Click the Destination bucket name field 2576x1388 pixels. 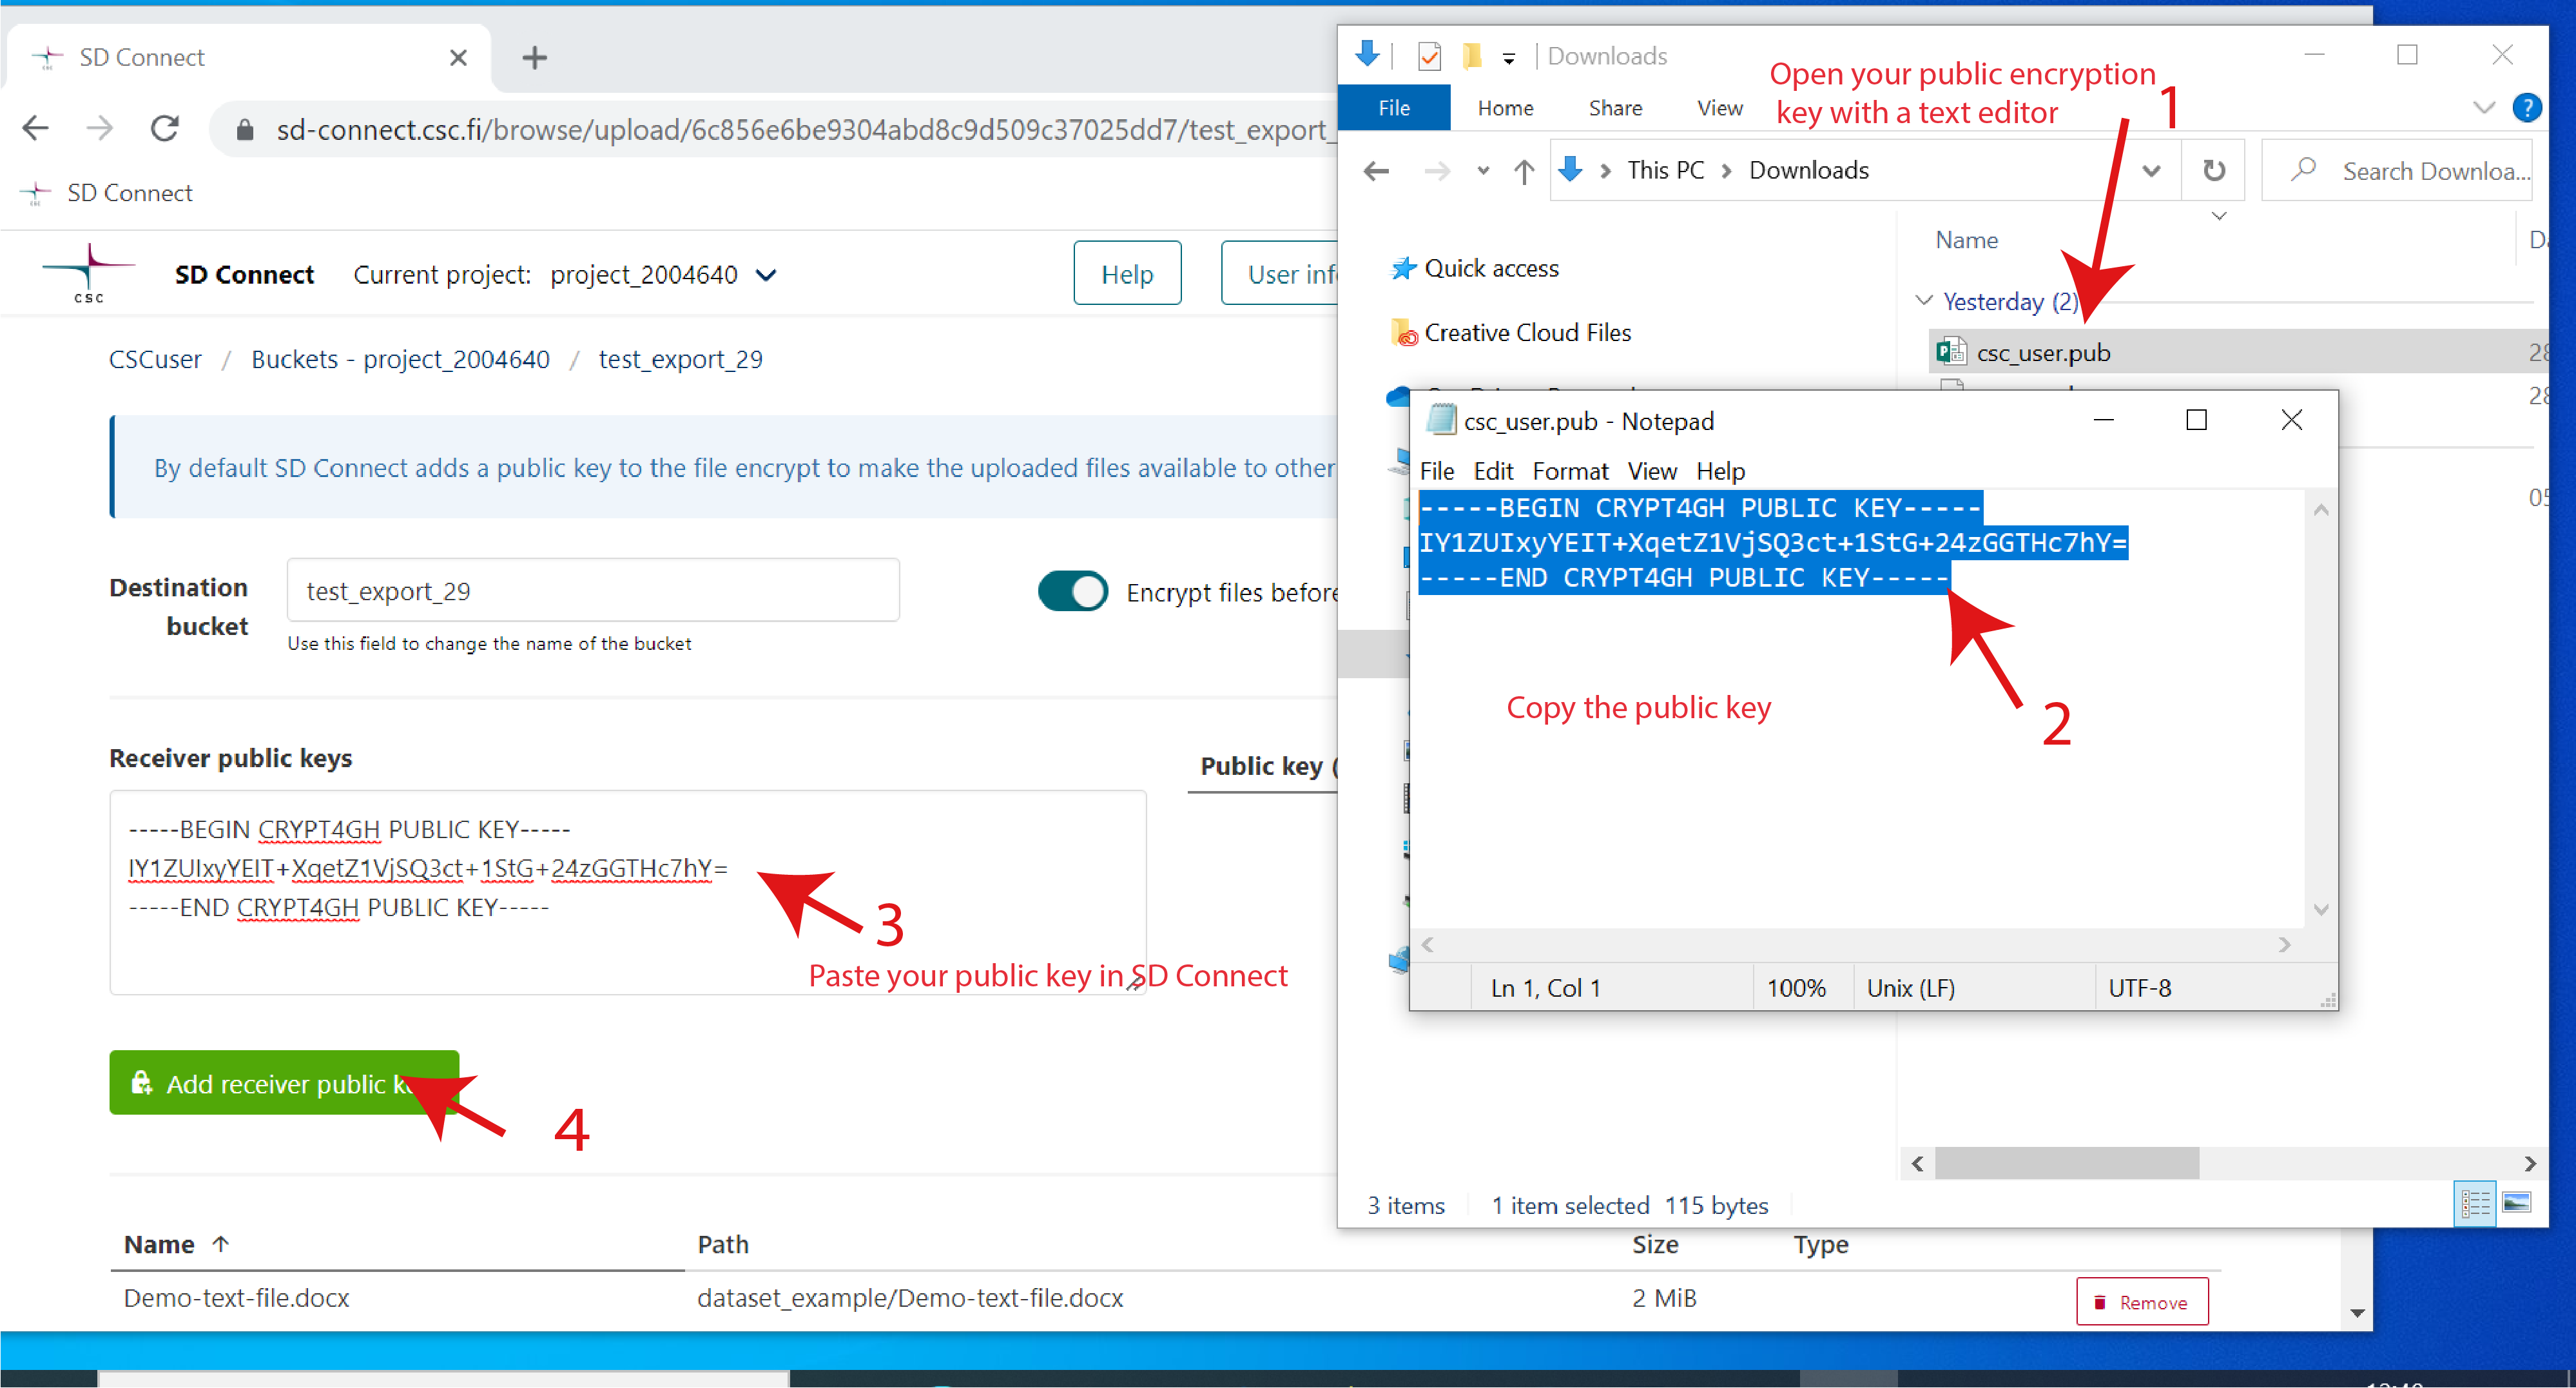593,591
